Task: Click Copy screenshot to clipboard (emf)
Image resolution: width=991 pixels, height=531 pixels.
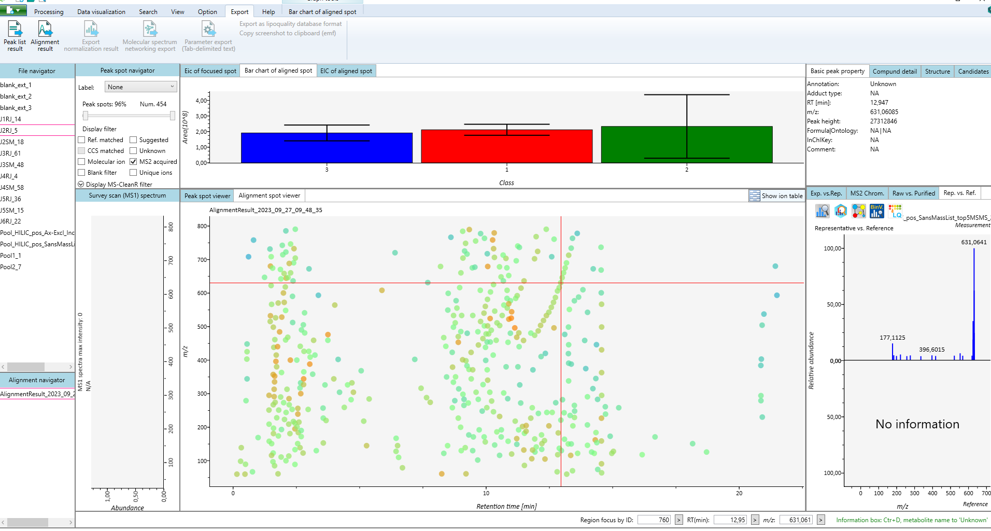Action: (x=287, y=33)
